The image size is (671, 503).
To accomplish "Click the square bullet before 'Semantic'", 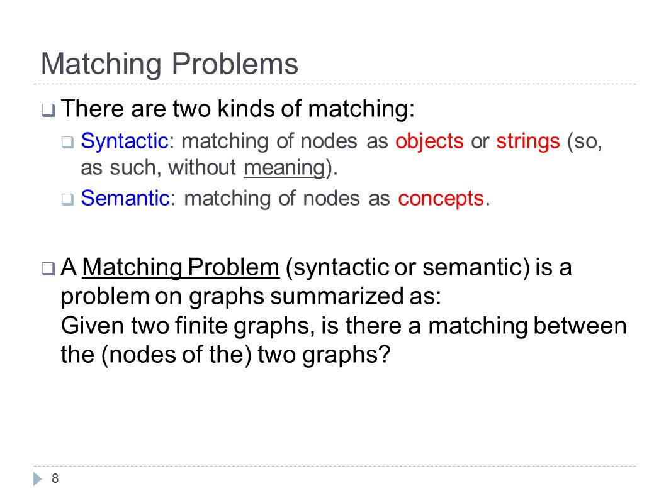I will [x=67, y=199].
